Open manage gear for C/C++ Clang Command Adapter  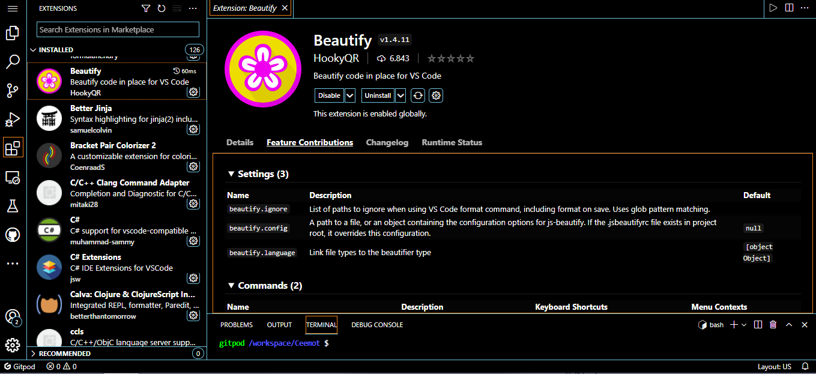pos(193,204)
